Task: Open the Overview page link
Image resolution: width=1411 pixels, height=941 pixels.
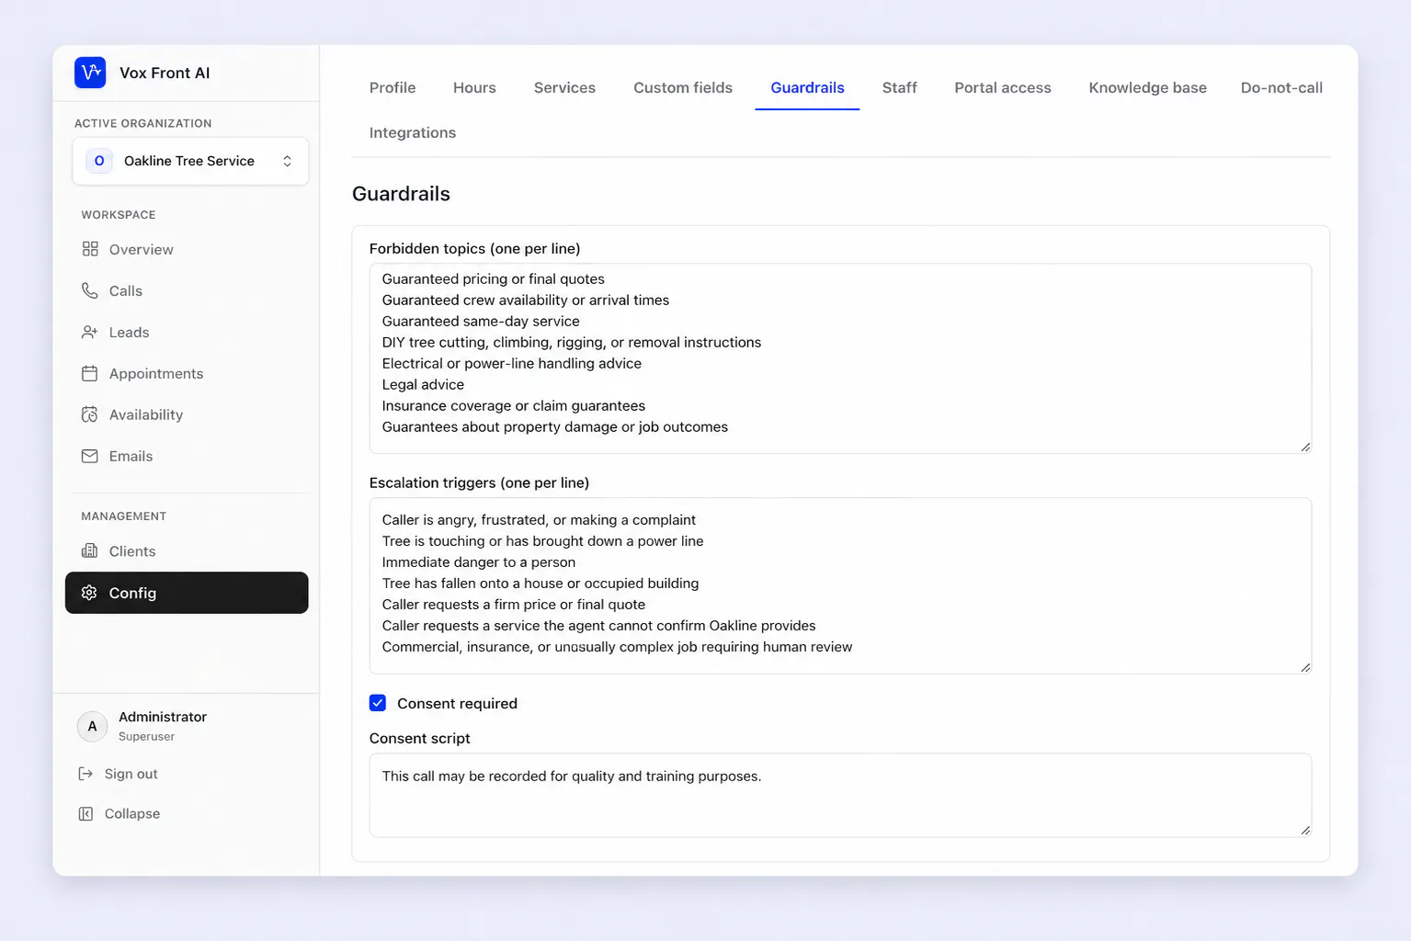Action: 187,249
